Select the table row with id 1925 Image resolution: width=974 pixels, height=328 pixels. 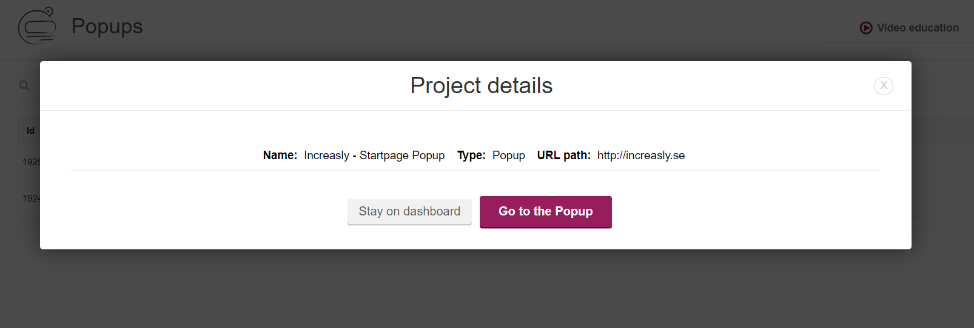pos(31,162)
